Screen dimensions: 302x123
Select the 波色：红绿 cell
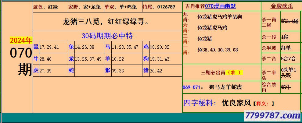pyautogui.click(x=50, y=7)
